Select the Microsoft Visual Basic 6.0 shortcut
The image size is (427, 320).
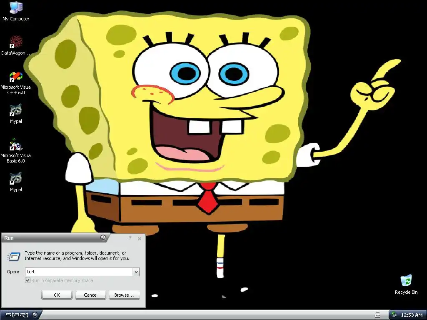tap(16, 151)
